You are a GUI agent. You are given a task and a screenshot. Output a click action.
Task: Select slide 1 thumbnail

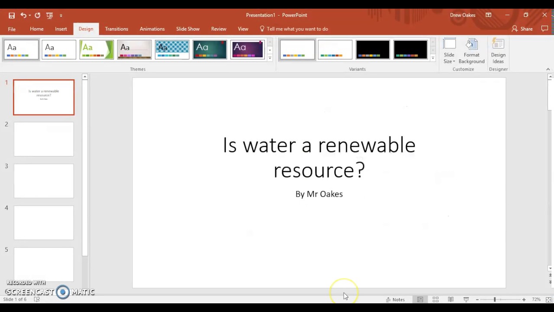coord(44,97)
